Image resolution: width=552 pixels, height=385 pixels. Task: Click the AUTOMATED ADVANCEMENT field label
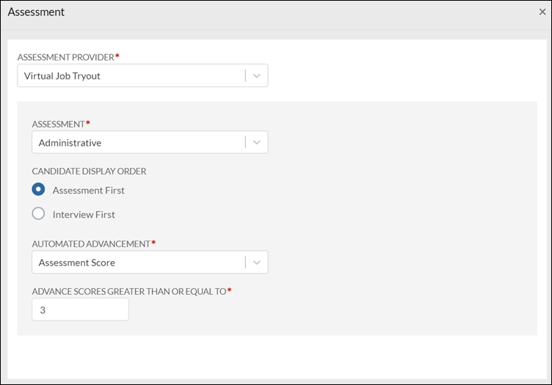click(90, 243)
